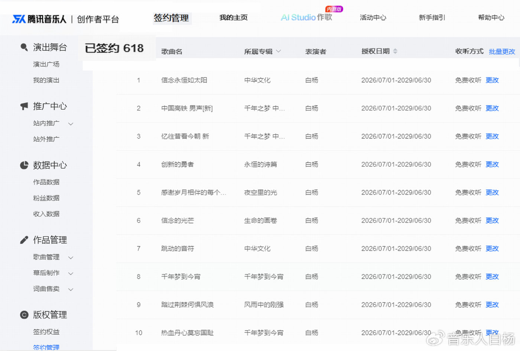Viewport: 520px width, 351px height.
Task: Click the 版权管理 copyright icon
Action: (x=24, y=315)
